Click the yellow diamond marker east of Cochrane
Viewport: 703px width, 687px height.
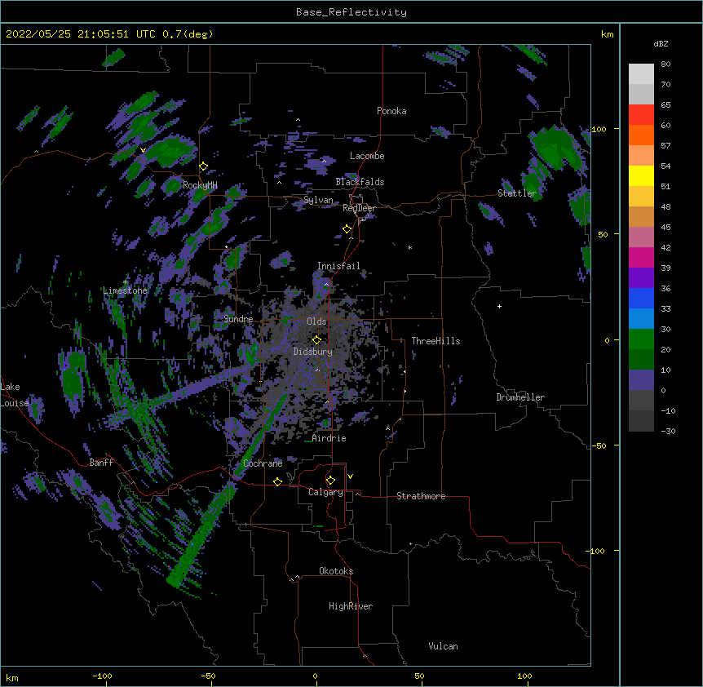[x=277, y=481]
